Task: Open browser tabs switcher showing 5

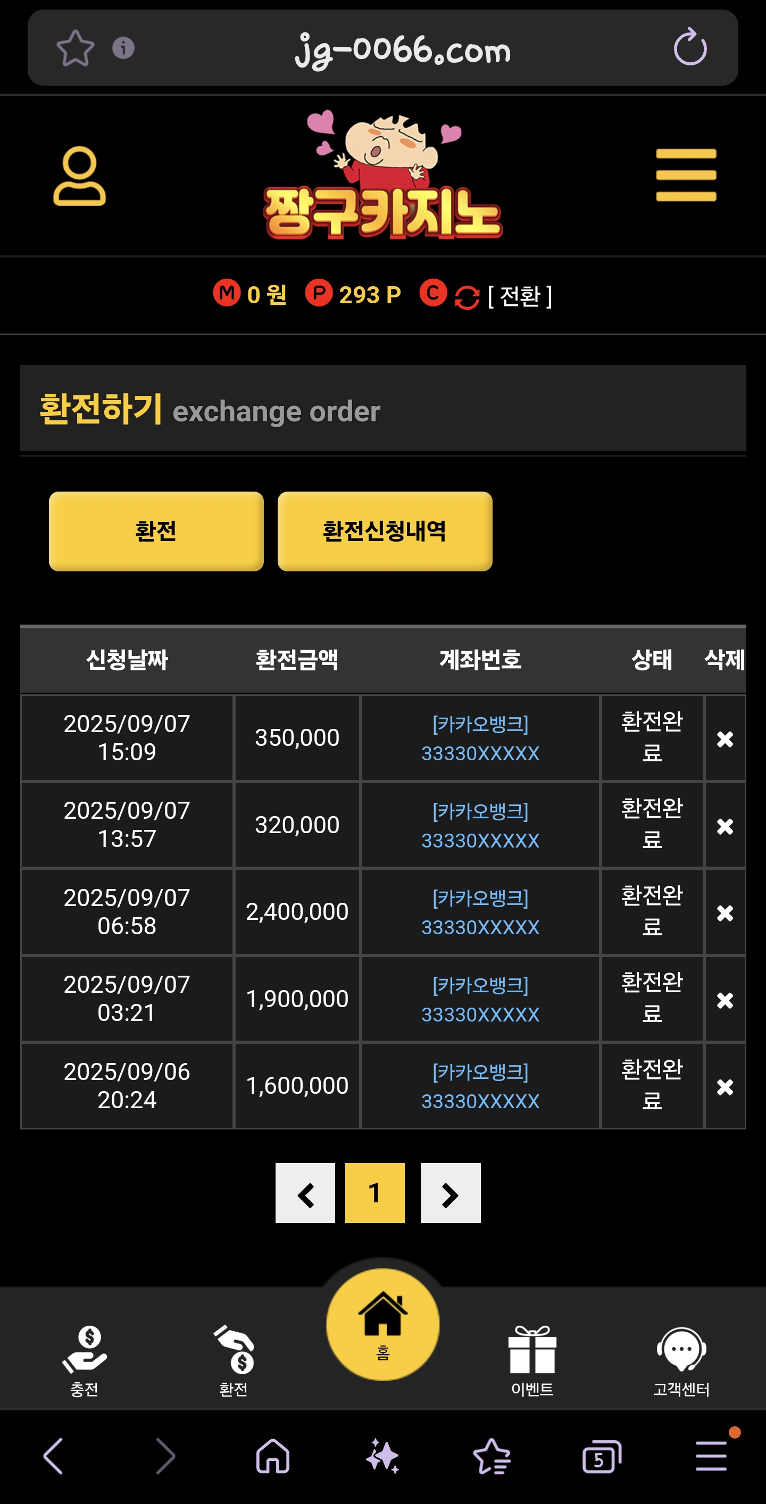Action: pyautogui.click(x=601, y=1456)
